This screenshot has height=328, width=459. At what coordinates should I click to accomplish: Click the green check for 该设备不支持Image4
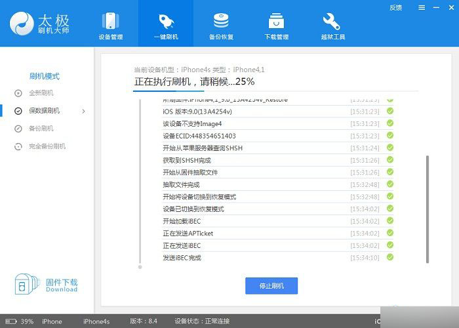pyautogui.click(x=390, y=123)
